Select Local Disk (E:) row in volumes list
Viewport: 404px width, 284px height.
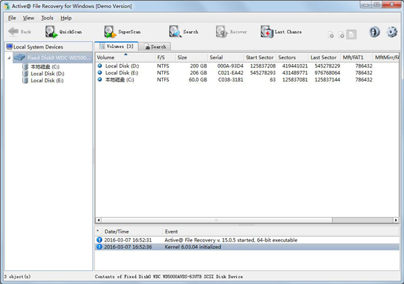tap(247, 73)
